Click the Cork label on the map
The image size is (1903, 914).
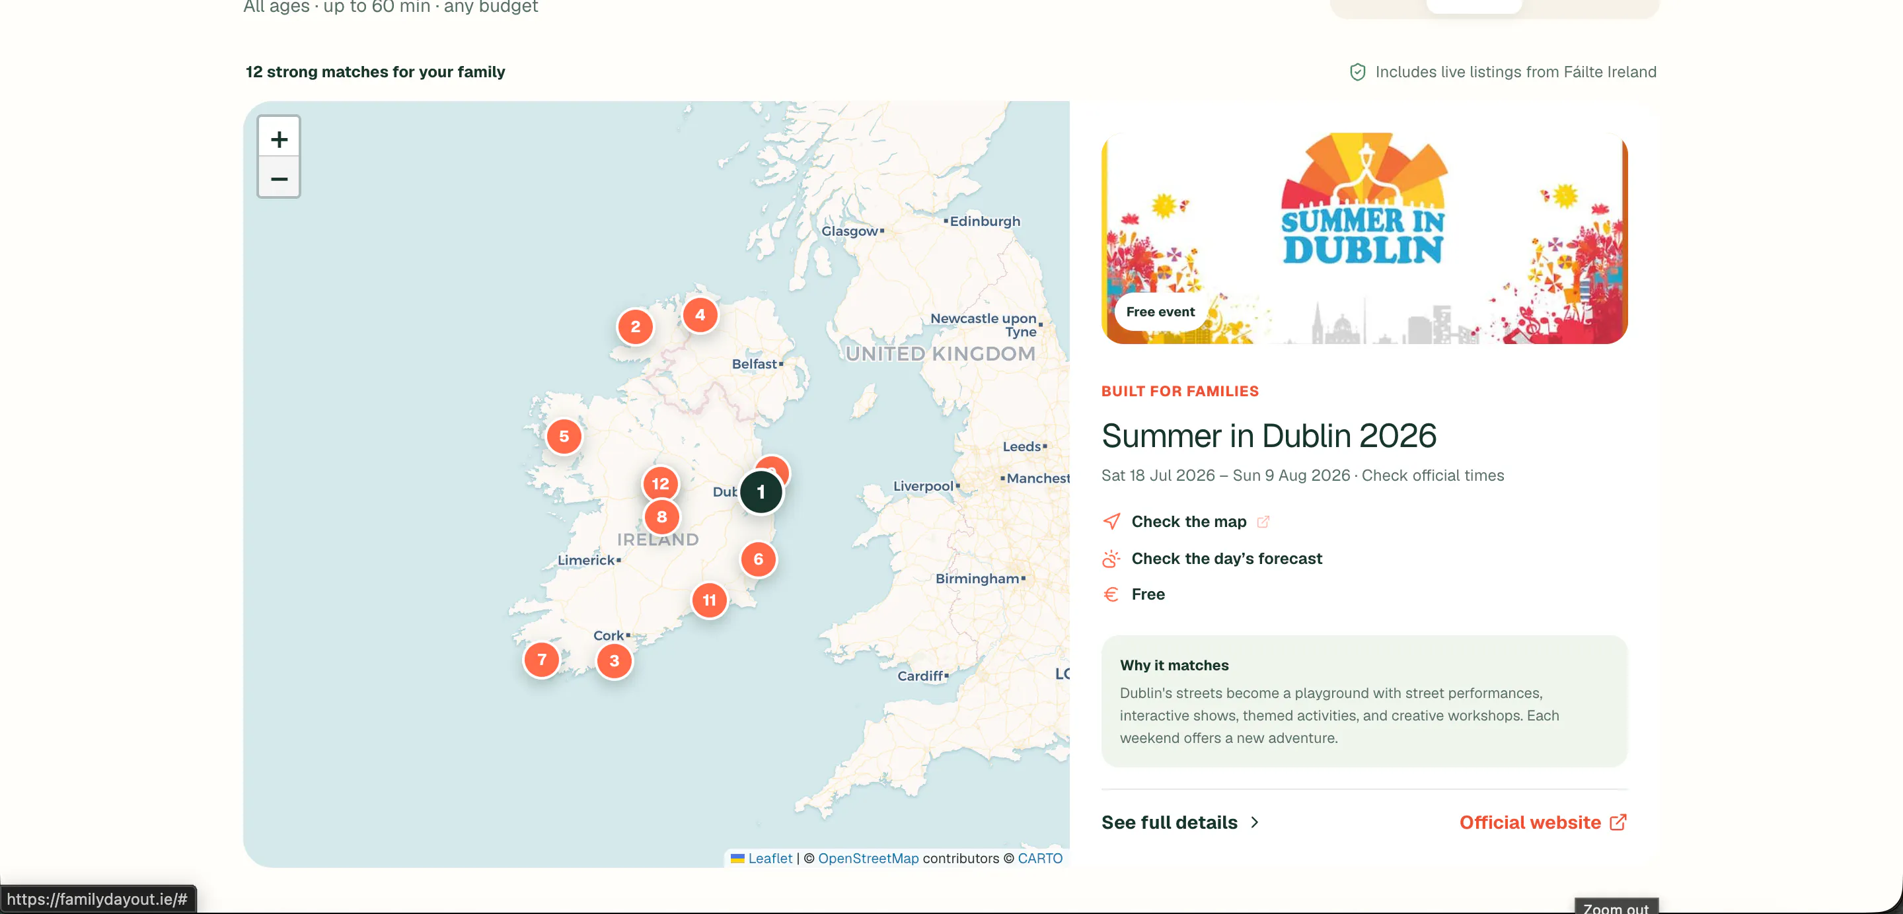(609, 636)
